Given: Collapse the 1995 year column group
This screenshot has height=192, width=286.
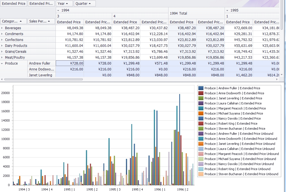Looking at the screenshot, I should 227,11.
